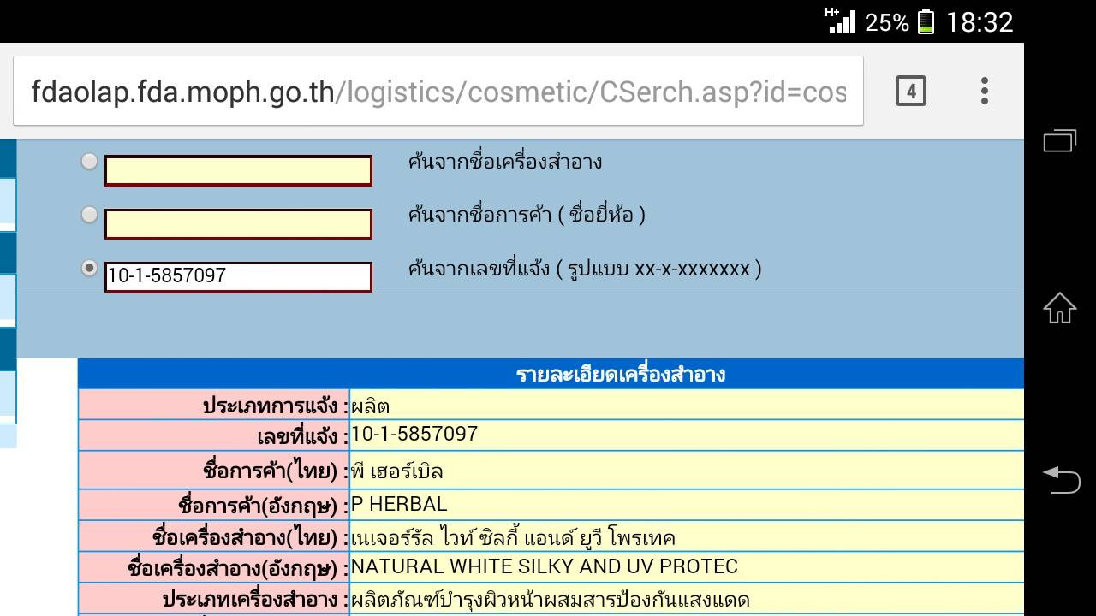Select radio for search by cosmetic name
This screenshot has width=1096, height=616.
(89, 161)
